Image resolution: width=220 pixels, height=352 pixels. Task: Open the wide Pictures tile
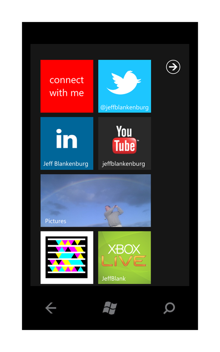coord(96,200)
